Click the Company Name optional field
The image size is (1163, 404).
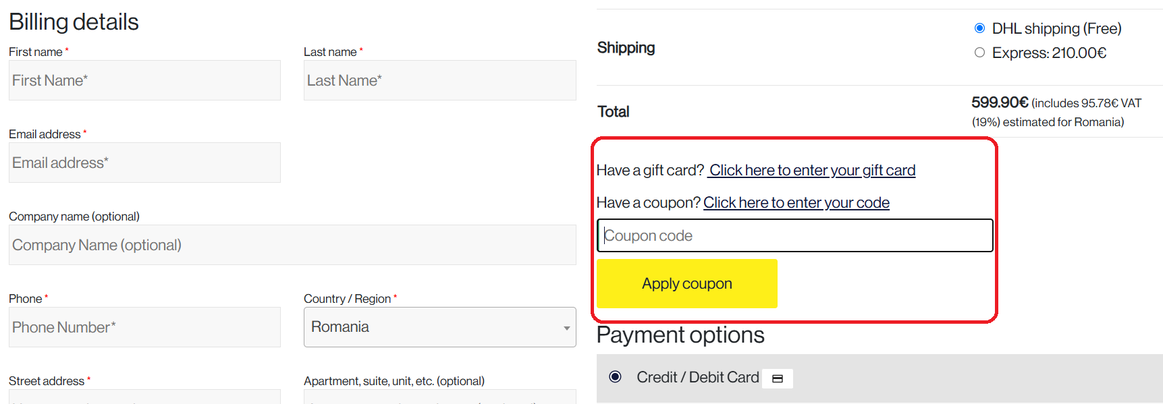(292, 245)
